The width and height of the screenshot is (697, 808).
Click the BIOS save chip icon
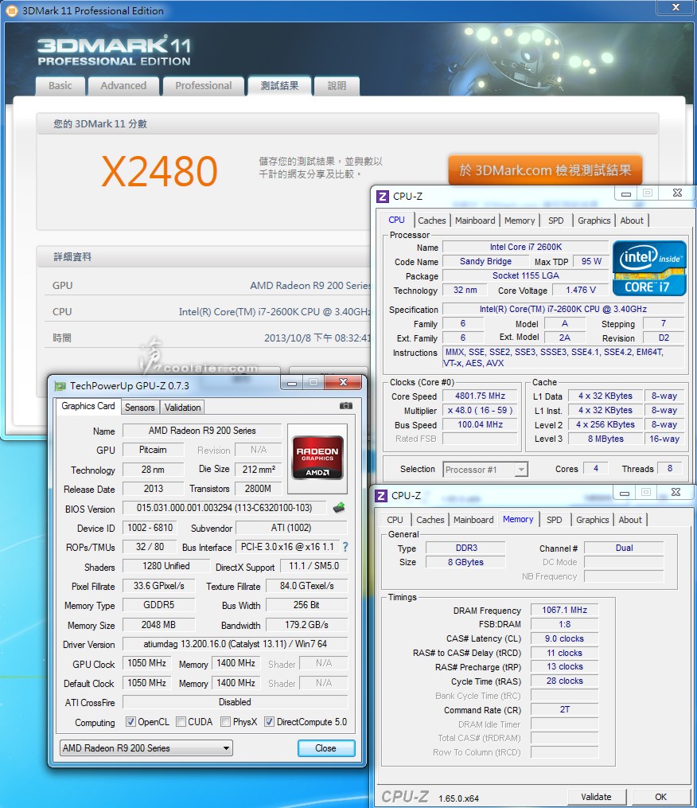[x=339, y=508]
